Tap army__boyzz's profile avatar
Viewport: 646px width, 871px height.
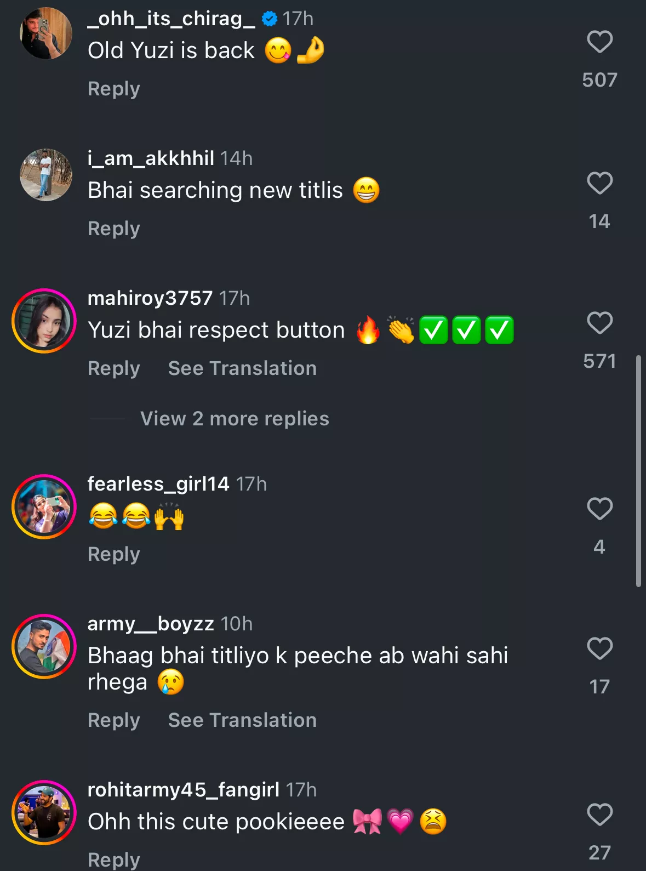44,647
